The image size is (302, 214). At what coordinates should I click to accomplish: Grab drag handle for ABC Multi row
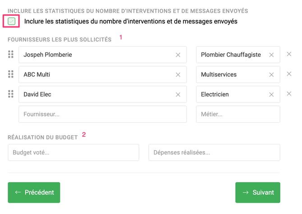pos(11,75)
